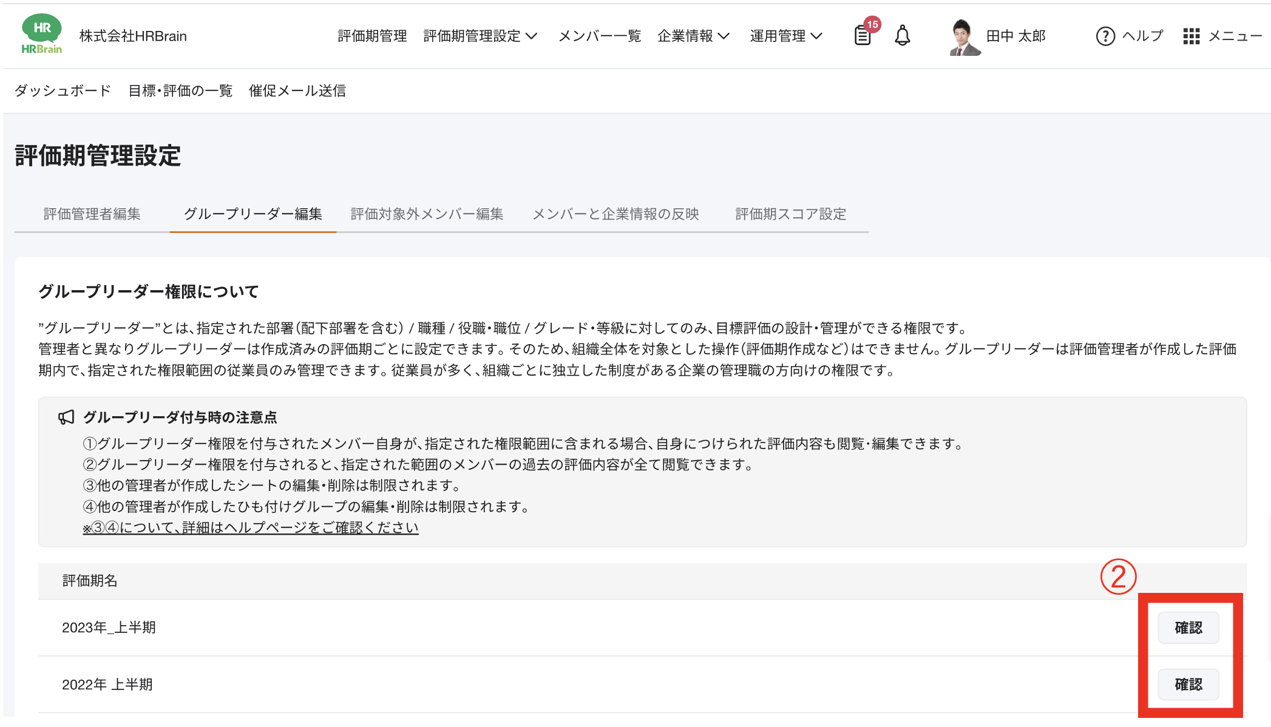Open the ダッシュボード page

pyautogui.click(x=63, y=90)
